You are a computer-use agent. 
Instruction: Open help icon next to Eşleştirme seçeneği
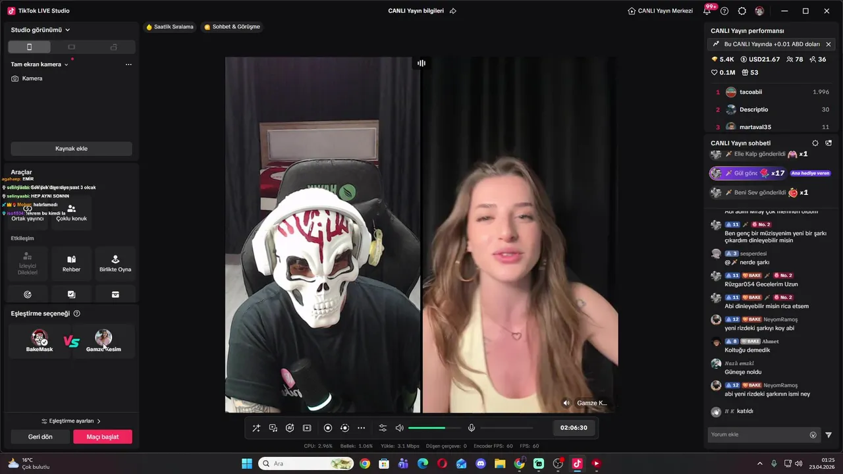[x=76, y=314]
